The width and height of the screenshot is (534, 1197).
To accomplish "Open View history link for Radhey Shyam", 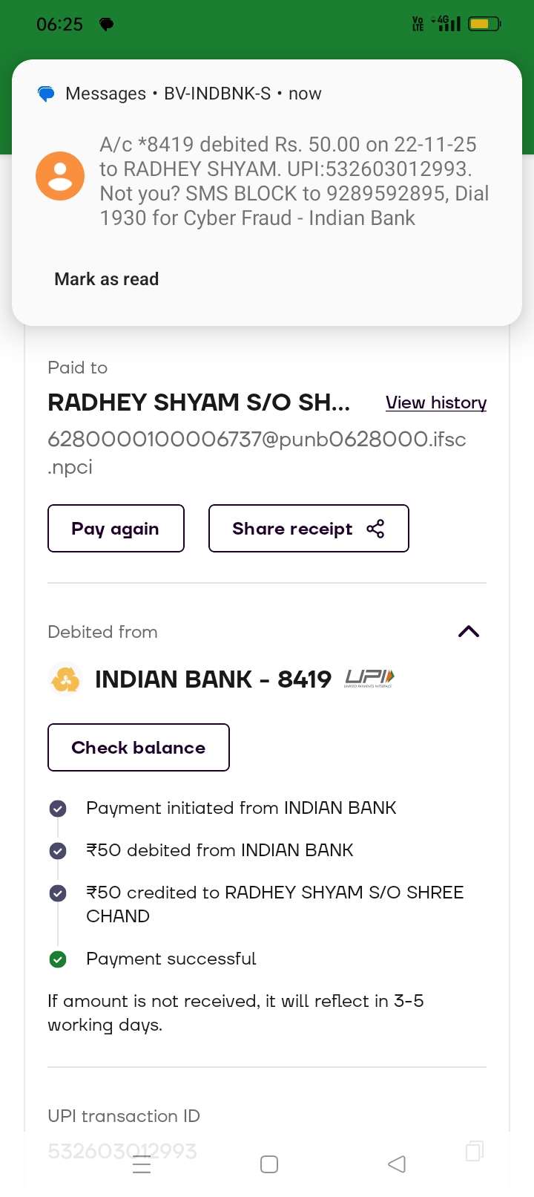I will pyautogui.click(x=436, y=402).
